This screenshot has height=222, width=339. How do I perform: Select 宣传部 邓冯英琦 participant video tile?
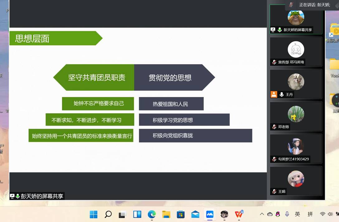[296, 51]
